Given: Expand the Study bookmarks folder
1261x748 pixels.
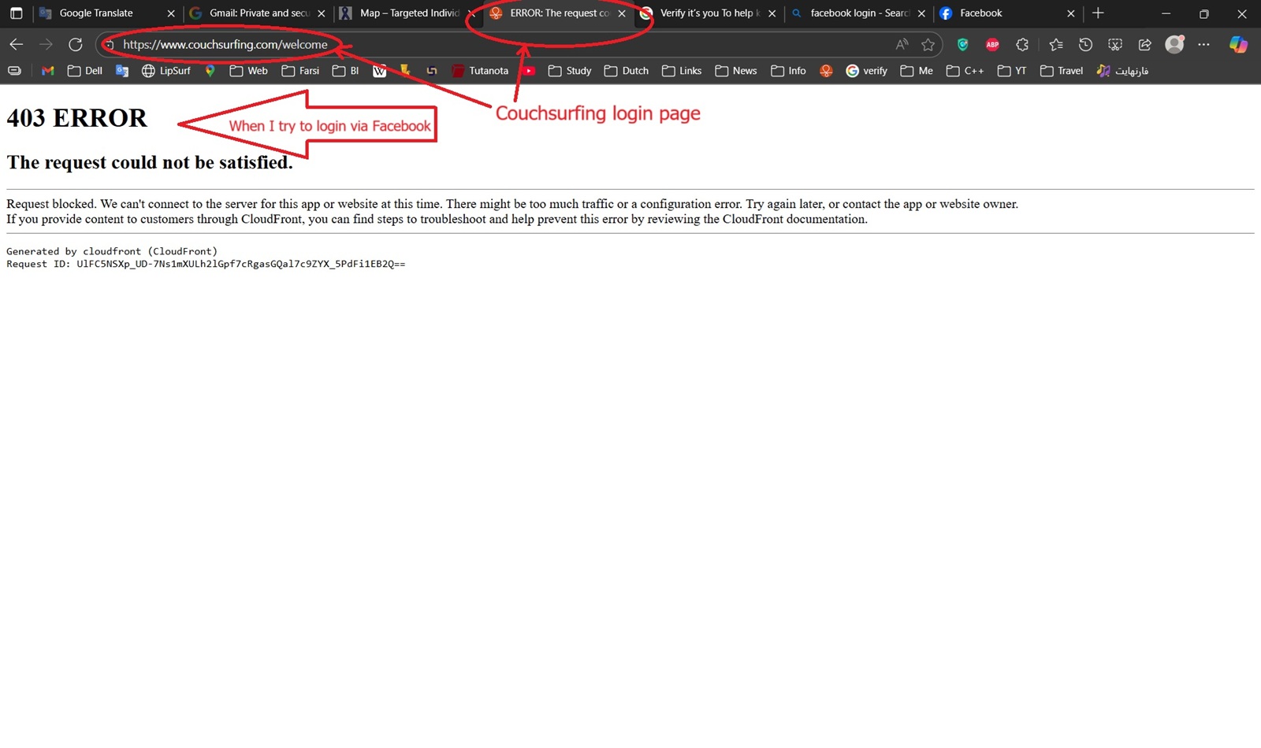Looking at the screenshot, I should 569,71.
